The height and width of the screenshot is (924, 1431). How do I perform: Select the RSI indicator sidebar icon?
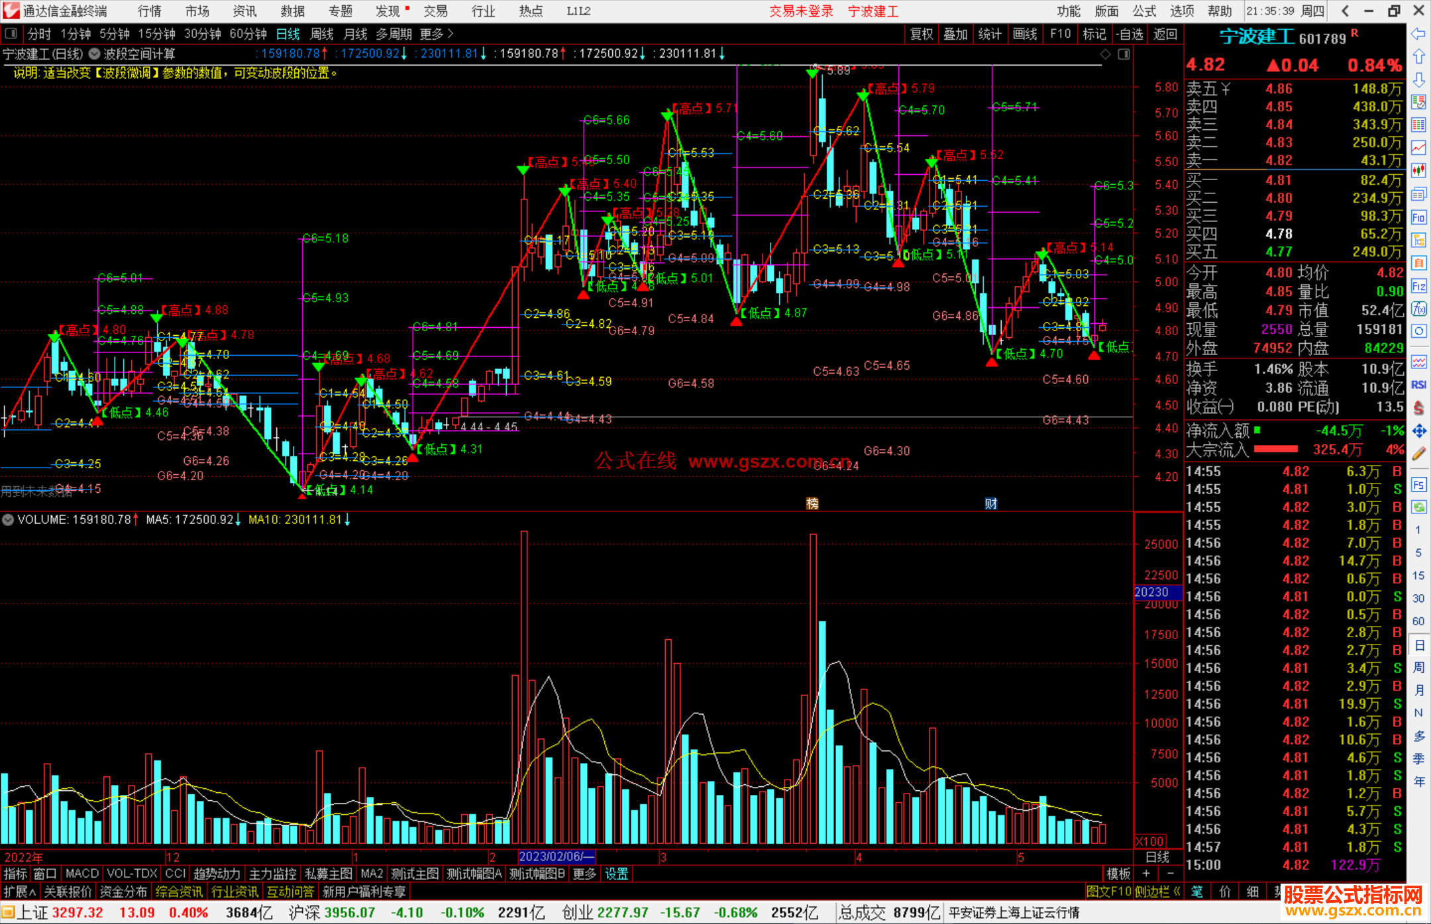click(x=1418, y=385)
